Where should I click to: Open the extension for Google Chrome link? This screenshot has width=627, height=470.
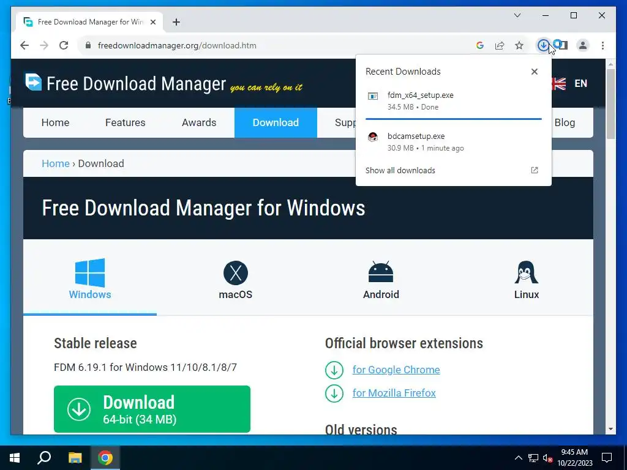click(x=396, y=370)
